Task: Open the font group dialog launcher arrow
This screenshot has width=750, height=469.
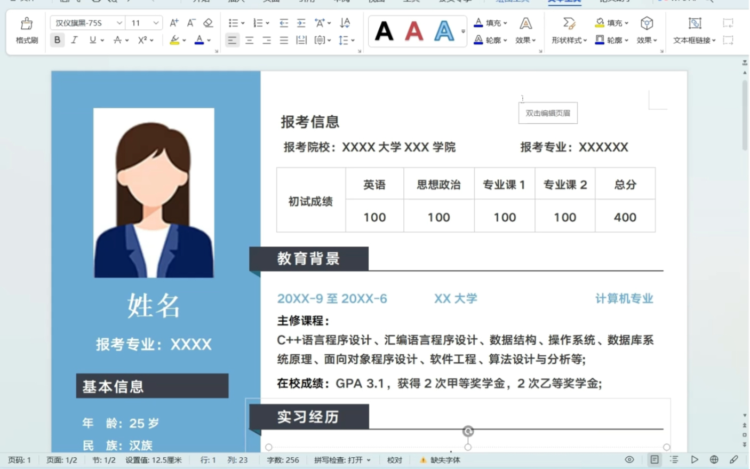Action: tap(217, 51)
